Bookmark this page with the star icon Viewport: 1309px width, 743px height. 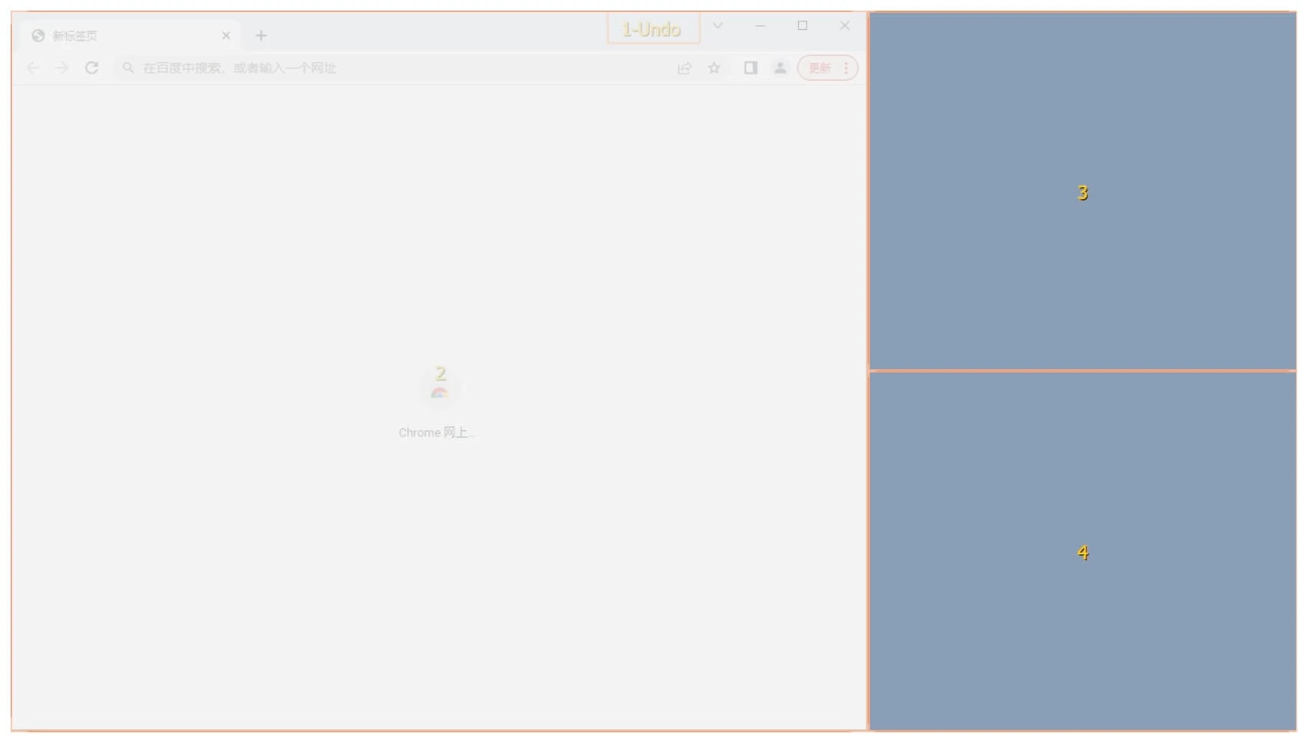pos(714,68)
